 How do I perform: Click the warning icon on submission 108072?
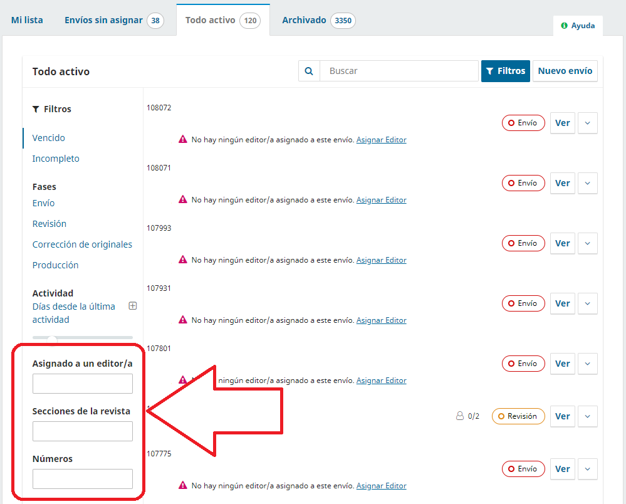[183, 140]
